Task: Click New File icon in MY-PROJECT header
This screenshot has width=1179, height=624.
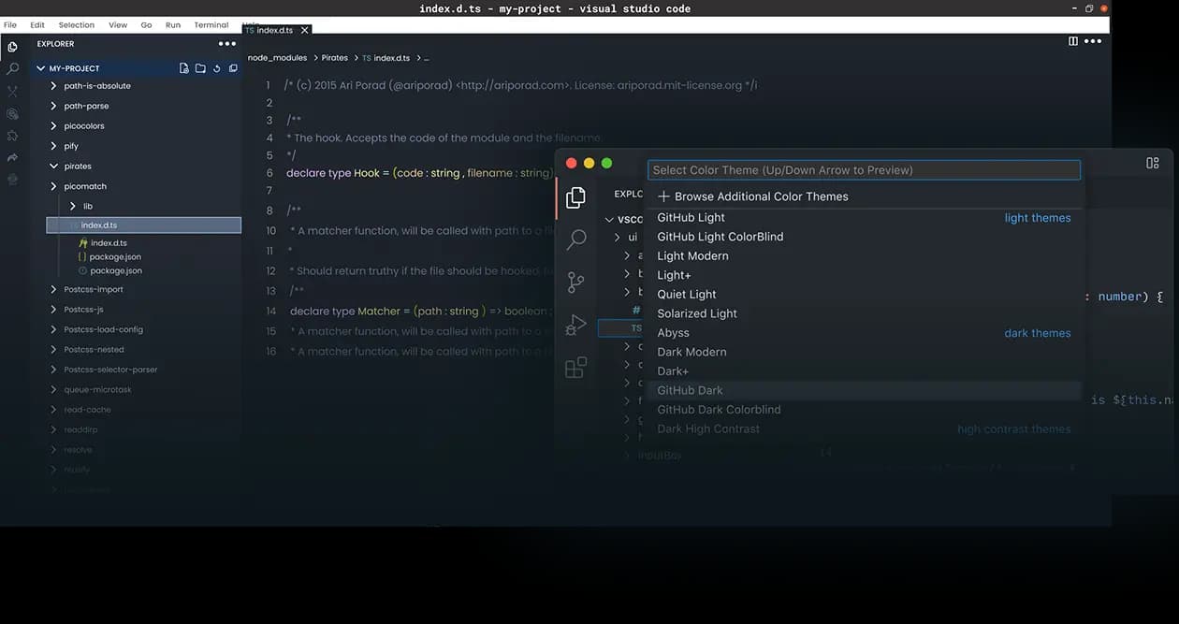Action: click(x=184, y=68)
